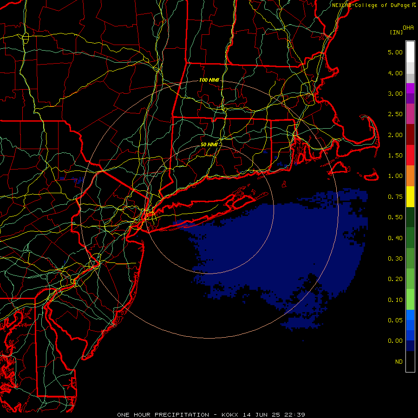Click the [IN] units label
The image size is (418, 418).
(x=396, y=32)
